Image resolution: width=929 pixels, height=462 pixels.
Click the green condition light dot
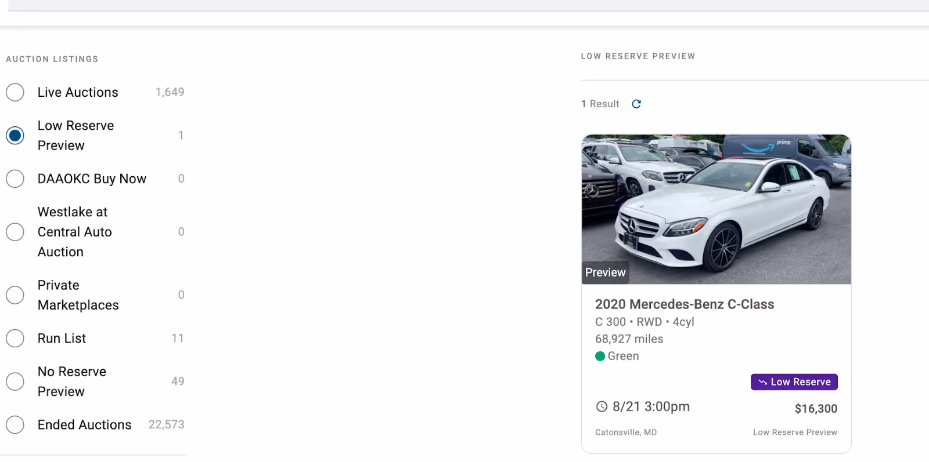[x=600, y=356]
